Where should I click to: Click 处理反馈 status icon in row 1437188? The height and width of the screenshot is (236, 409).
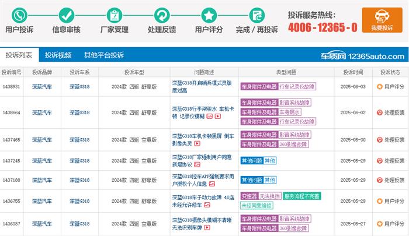(380, 180)
